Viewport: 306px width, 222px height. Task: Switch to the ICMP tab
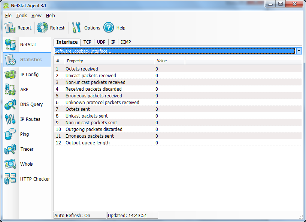tap(126, 42)
